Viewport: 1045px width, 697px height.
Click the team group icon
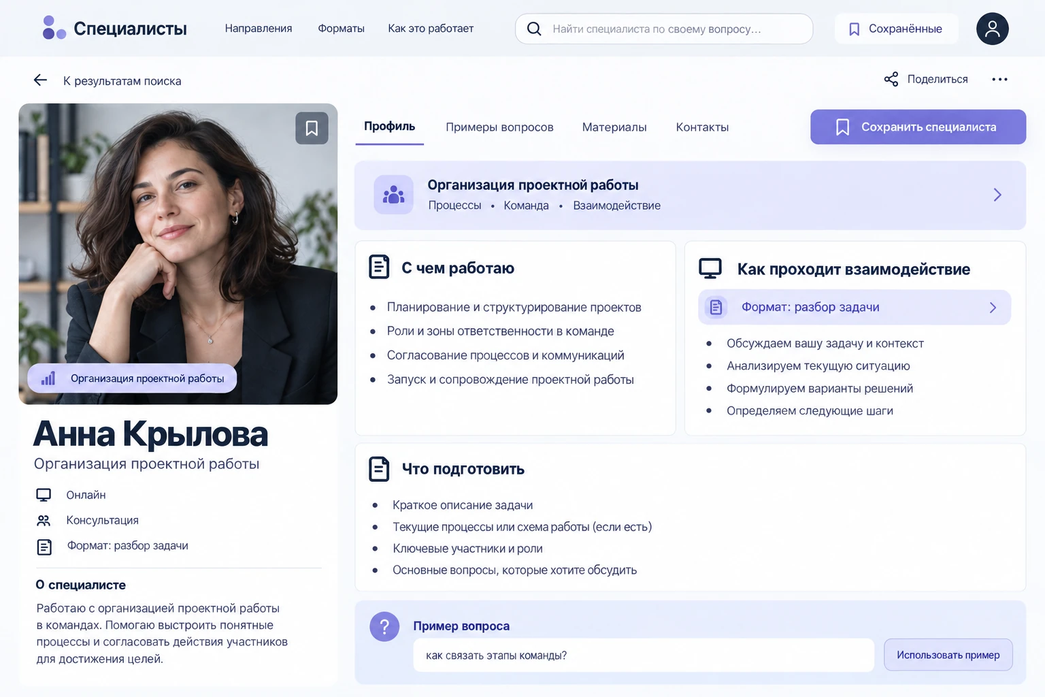393,195
